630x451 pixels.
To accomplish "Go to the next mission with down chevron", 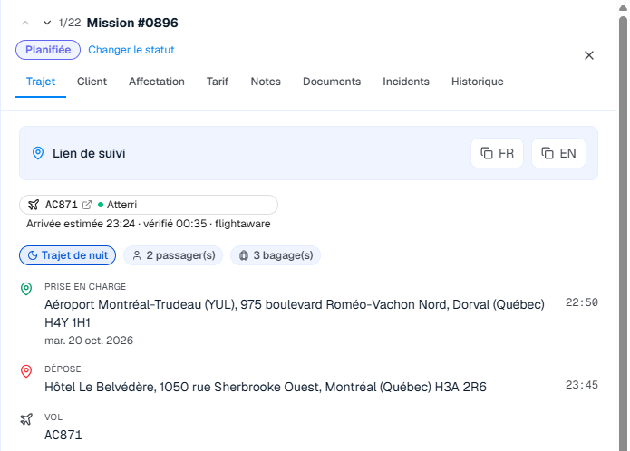I will click(47, 23).
